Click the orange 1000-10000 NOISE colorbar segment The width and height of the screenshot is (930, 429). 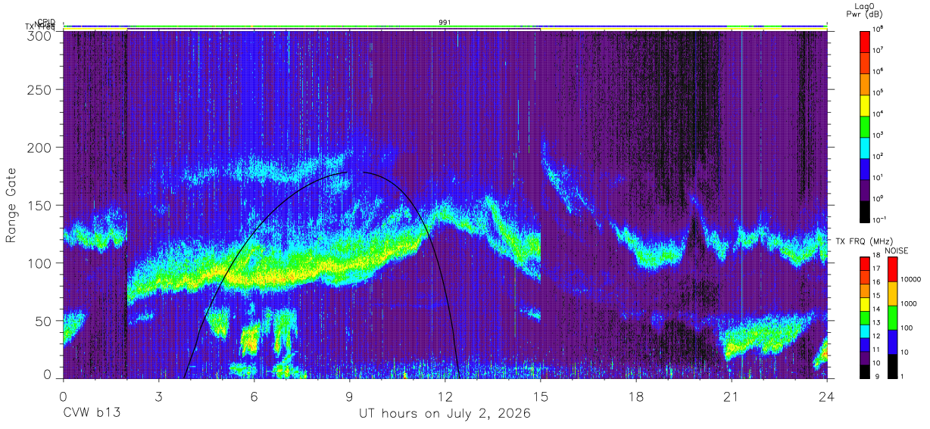pyautogui.click(x=892, y=293)
